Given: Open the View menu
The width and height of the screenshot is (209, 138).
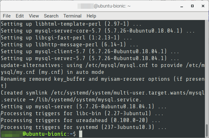Looking at the screenshot, I should coord(34,16).
